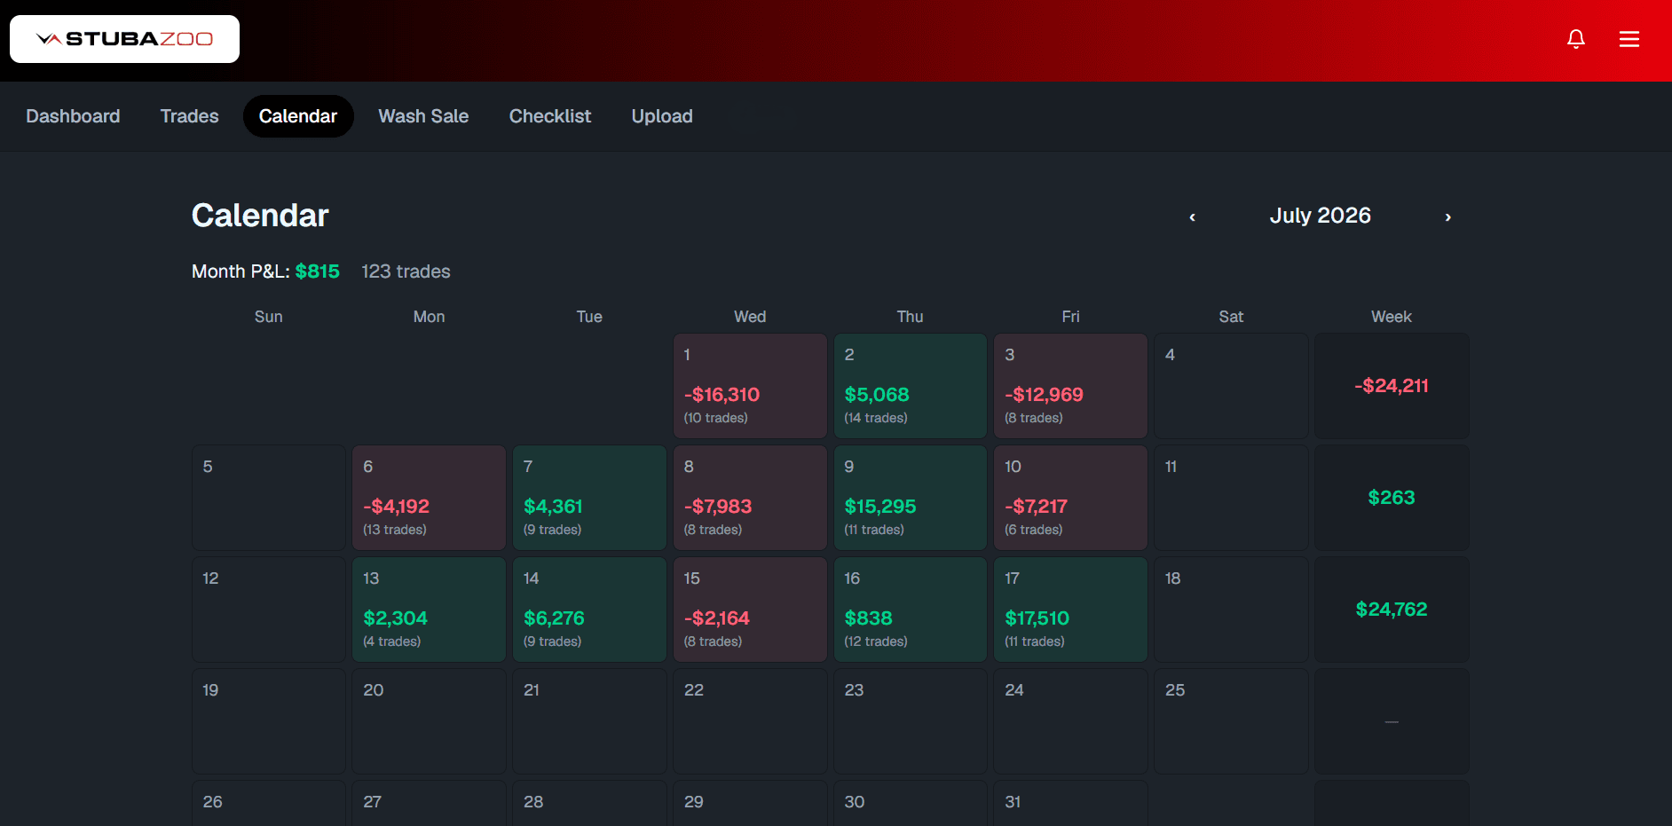1672x826 pixels.
Task: Click the week total $263
Action: pyautogui.click(x=1392, y=498)
